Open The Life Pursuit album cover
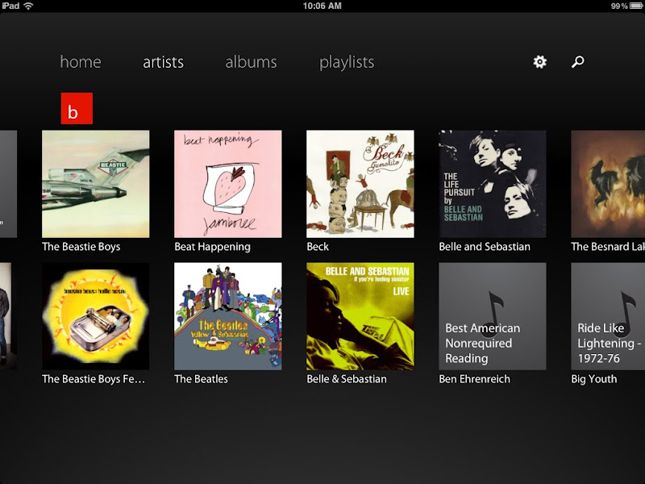This screenshot has width=645, height=484. [x=493, y=184]
